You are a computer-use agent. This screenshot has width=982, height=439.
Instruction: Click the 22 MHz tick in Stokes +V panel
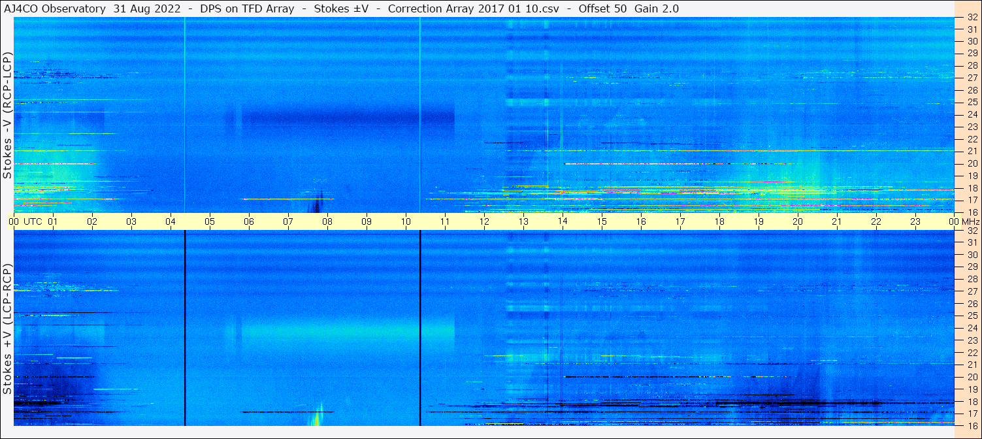[x=972, y=353]
